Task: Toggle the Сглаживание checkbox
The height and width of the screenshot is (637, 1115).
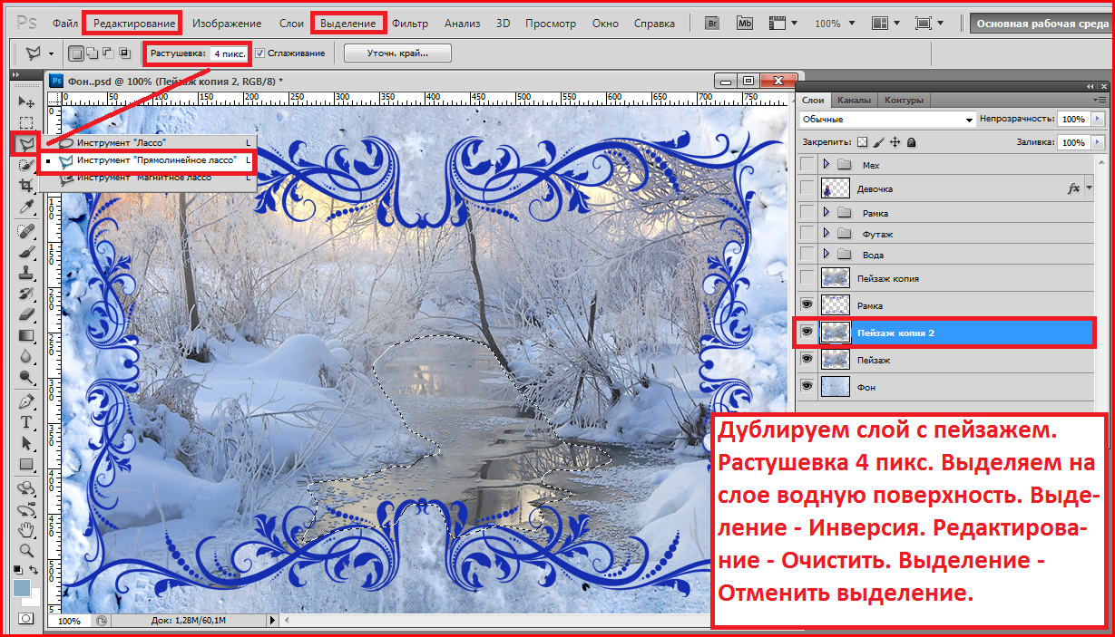Action: [x=260, y=53]
